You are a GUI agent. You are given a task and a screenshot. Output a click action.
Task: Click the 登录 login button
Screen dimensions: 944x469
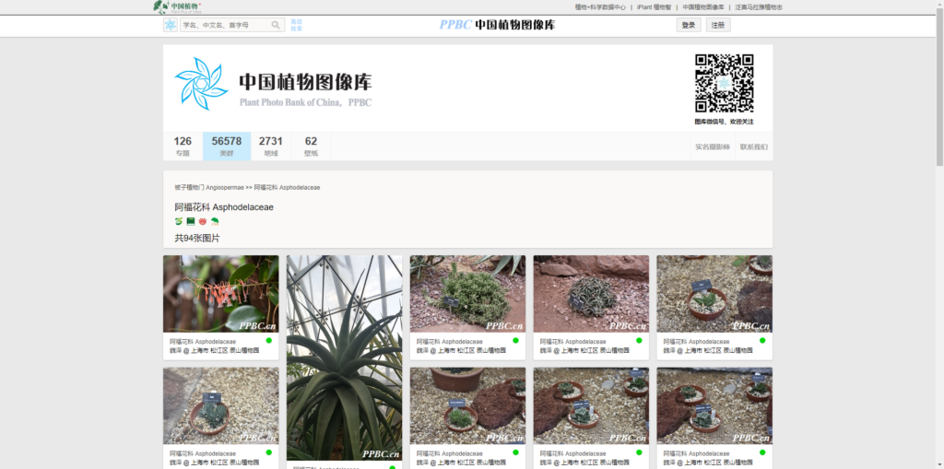click(688, 25)
